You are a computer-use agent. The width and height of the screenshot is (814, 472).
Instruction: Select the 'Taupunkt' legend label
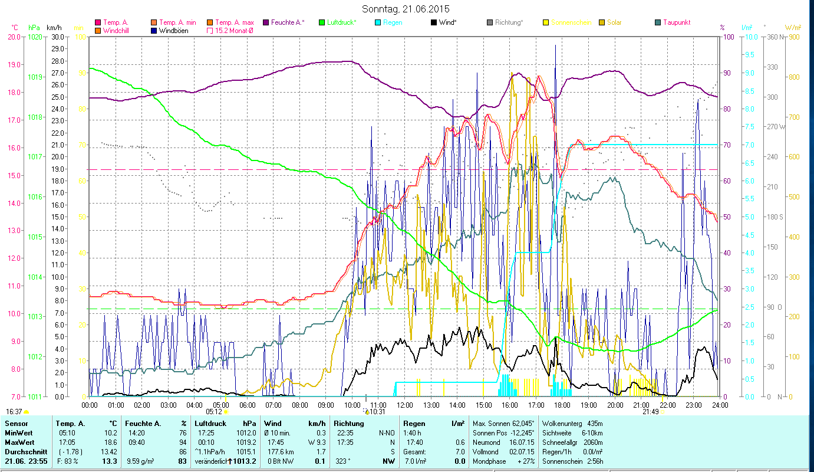point(677,22)
